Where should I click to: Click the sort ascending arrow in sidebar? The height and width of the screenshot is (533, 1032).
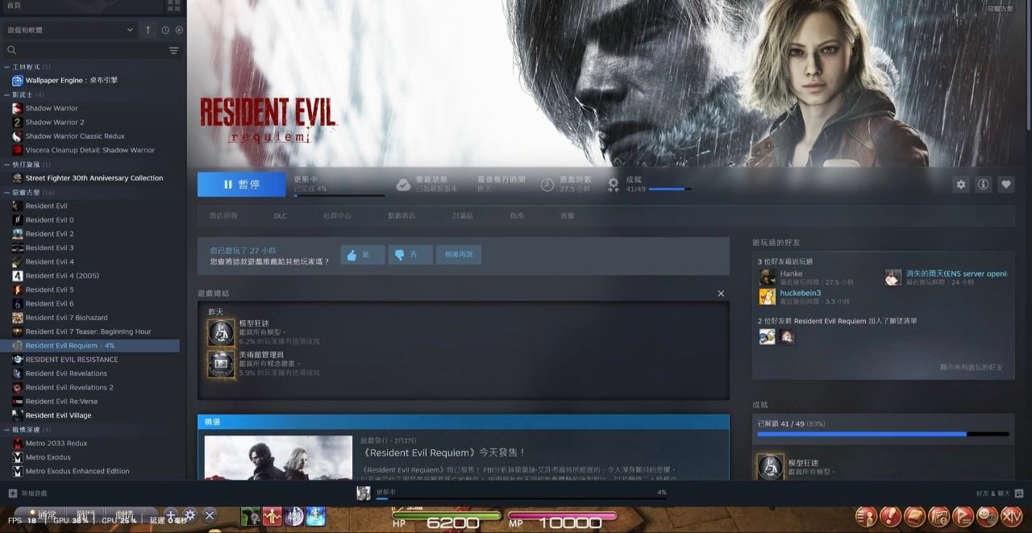pos(148,30)
